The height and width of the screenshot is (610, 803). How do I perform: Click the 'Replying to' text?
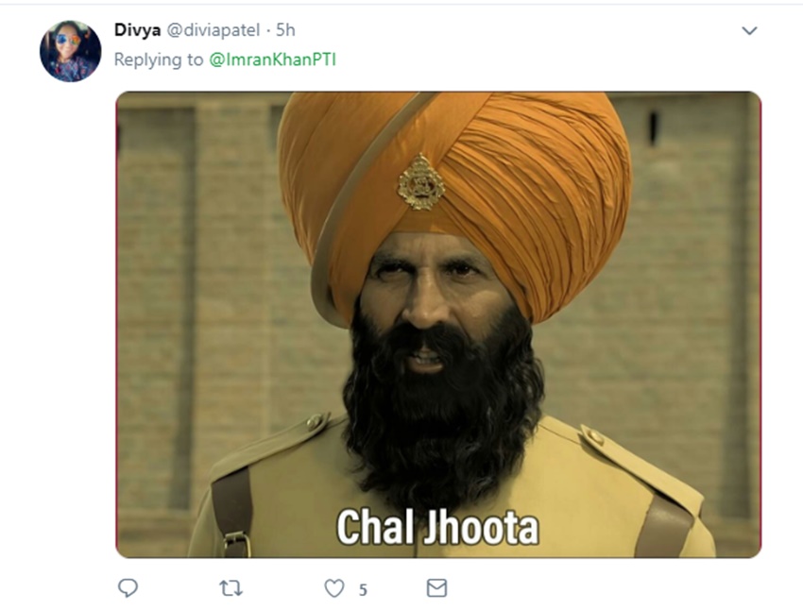pyautogui.click(x=159, y=59)
